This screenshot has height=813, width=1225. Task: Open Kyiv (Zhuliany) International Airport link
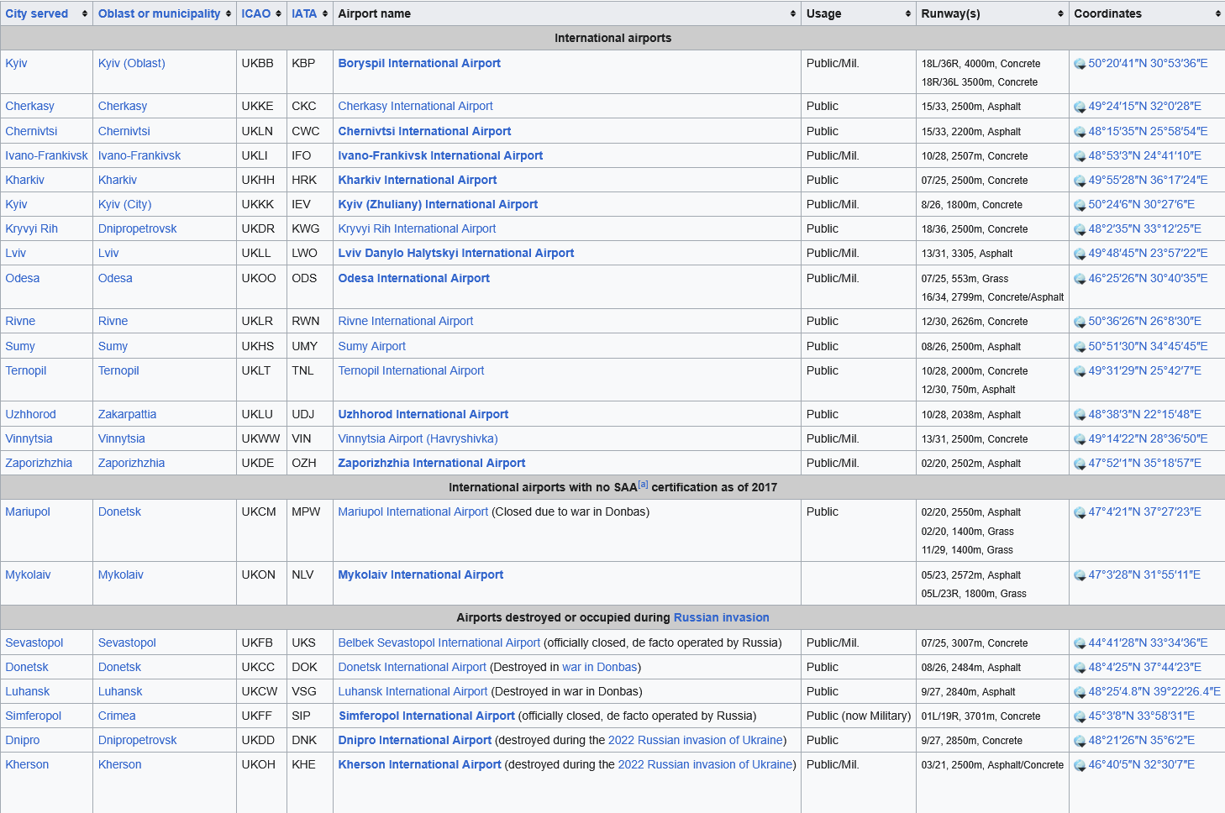[x=438, y=204]
